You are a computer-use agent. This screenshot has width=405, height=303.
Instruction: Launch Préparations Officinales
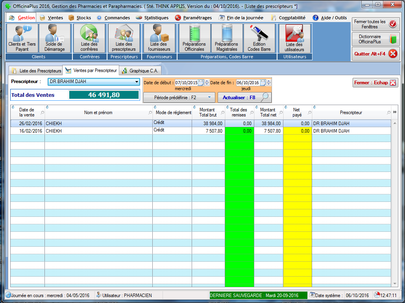click(194, 38)
